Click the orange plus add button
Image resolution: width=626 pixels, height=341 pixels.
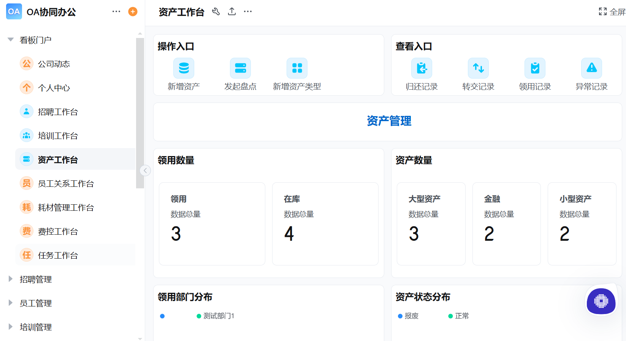133,11
